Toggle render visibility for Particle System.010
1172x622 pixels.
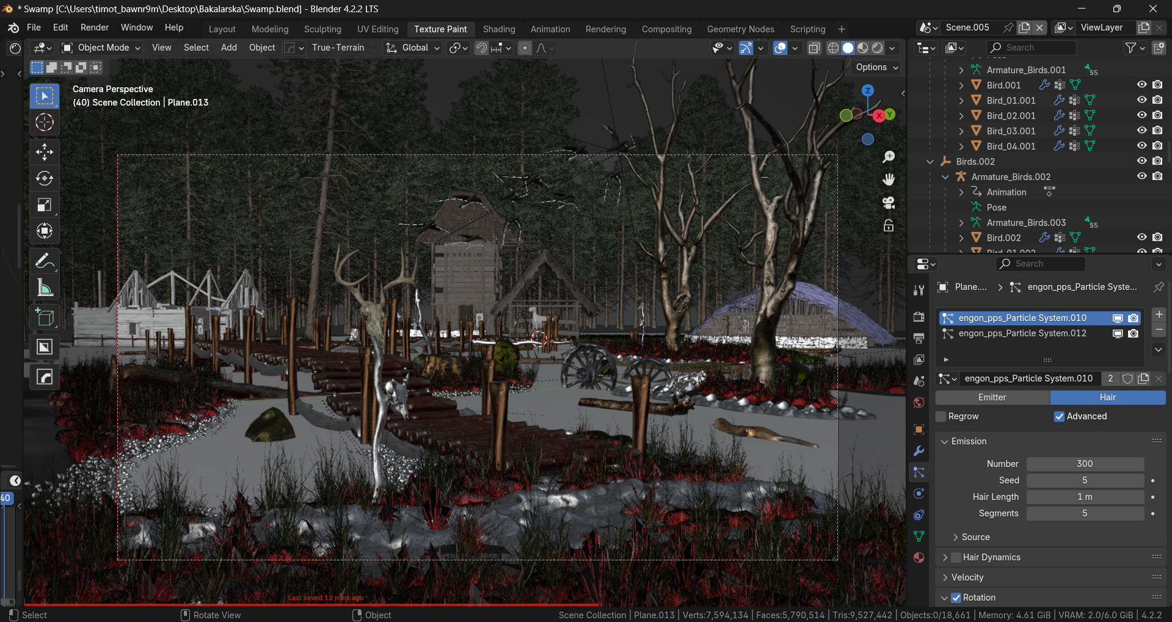pyautogui.click(x=1133, y=318)
